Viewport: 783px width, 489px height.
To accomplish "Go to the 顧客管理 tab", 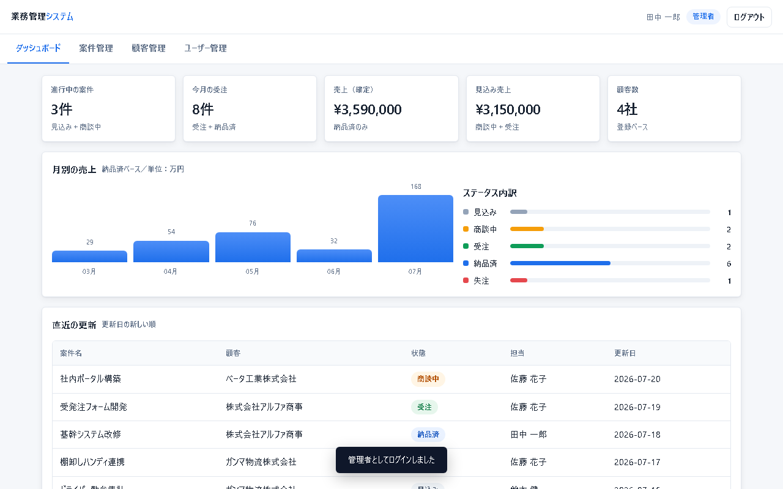I will point(149,48).
